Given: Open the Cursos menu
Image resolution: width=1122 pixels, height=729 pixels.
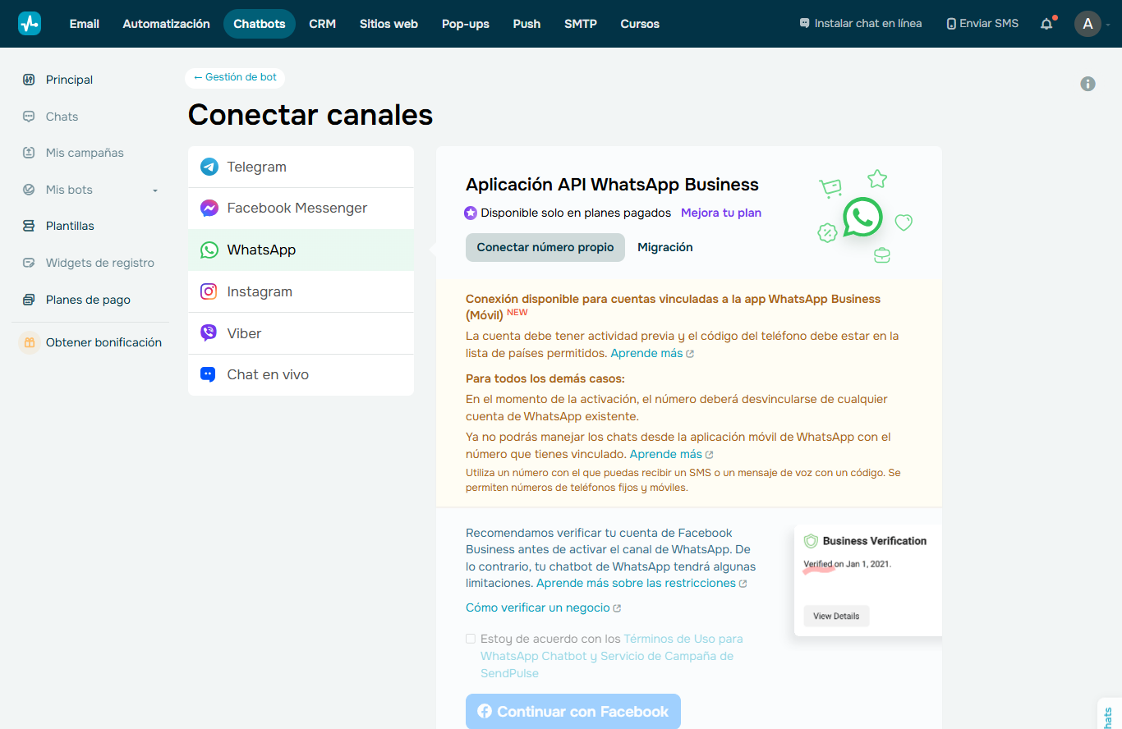Looking at the screenshot, I should coord(640,24).
